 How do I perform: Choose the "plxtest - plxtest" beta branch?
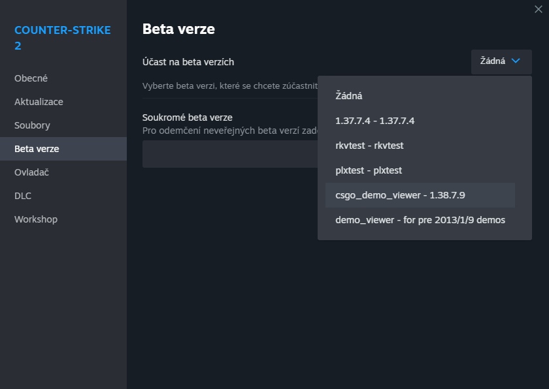[367, 170]
